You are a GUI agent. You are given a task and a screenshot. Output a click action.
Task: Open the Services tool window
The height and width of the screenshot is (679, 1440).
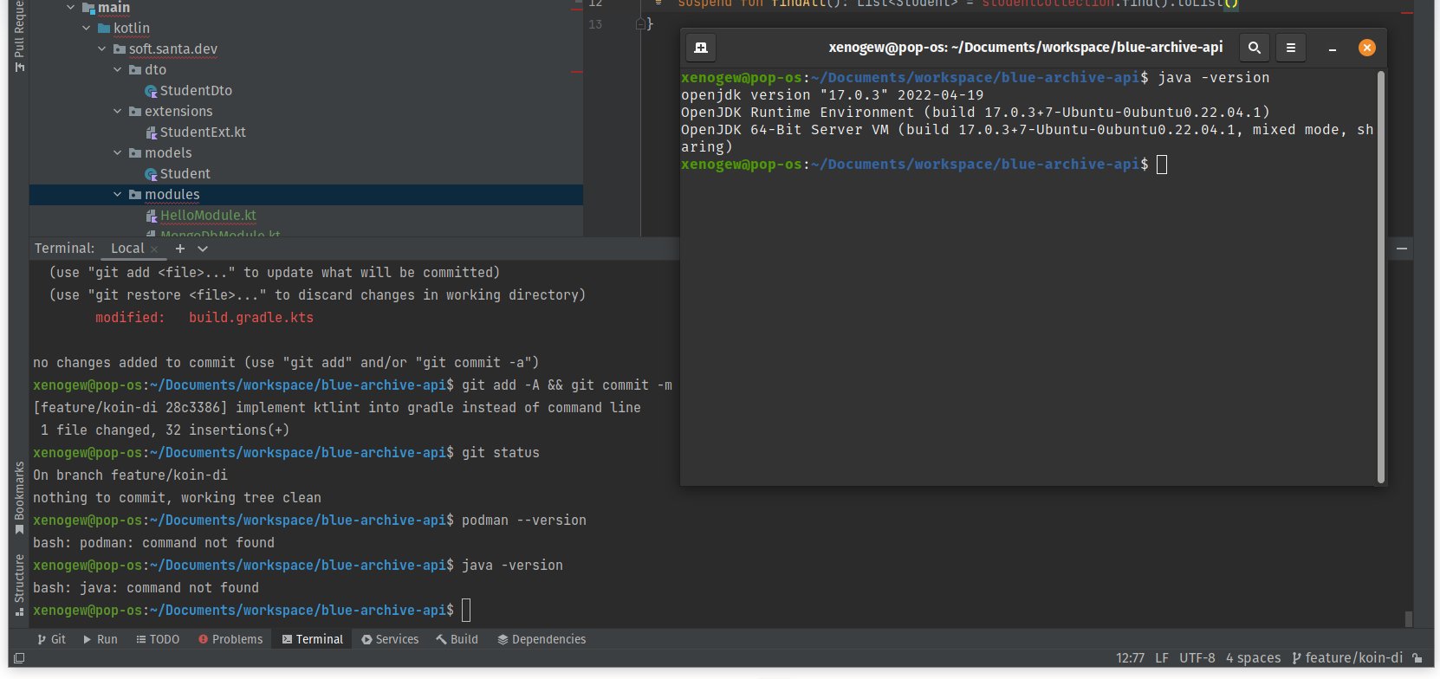[390, 639]
